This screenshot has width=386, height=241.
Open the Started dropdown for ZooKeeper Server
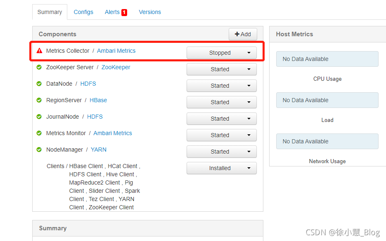pos(222,69)
